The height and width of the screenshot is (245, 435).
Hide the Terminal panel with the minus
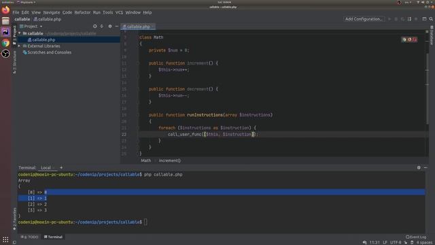[425, 167]
